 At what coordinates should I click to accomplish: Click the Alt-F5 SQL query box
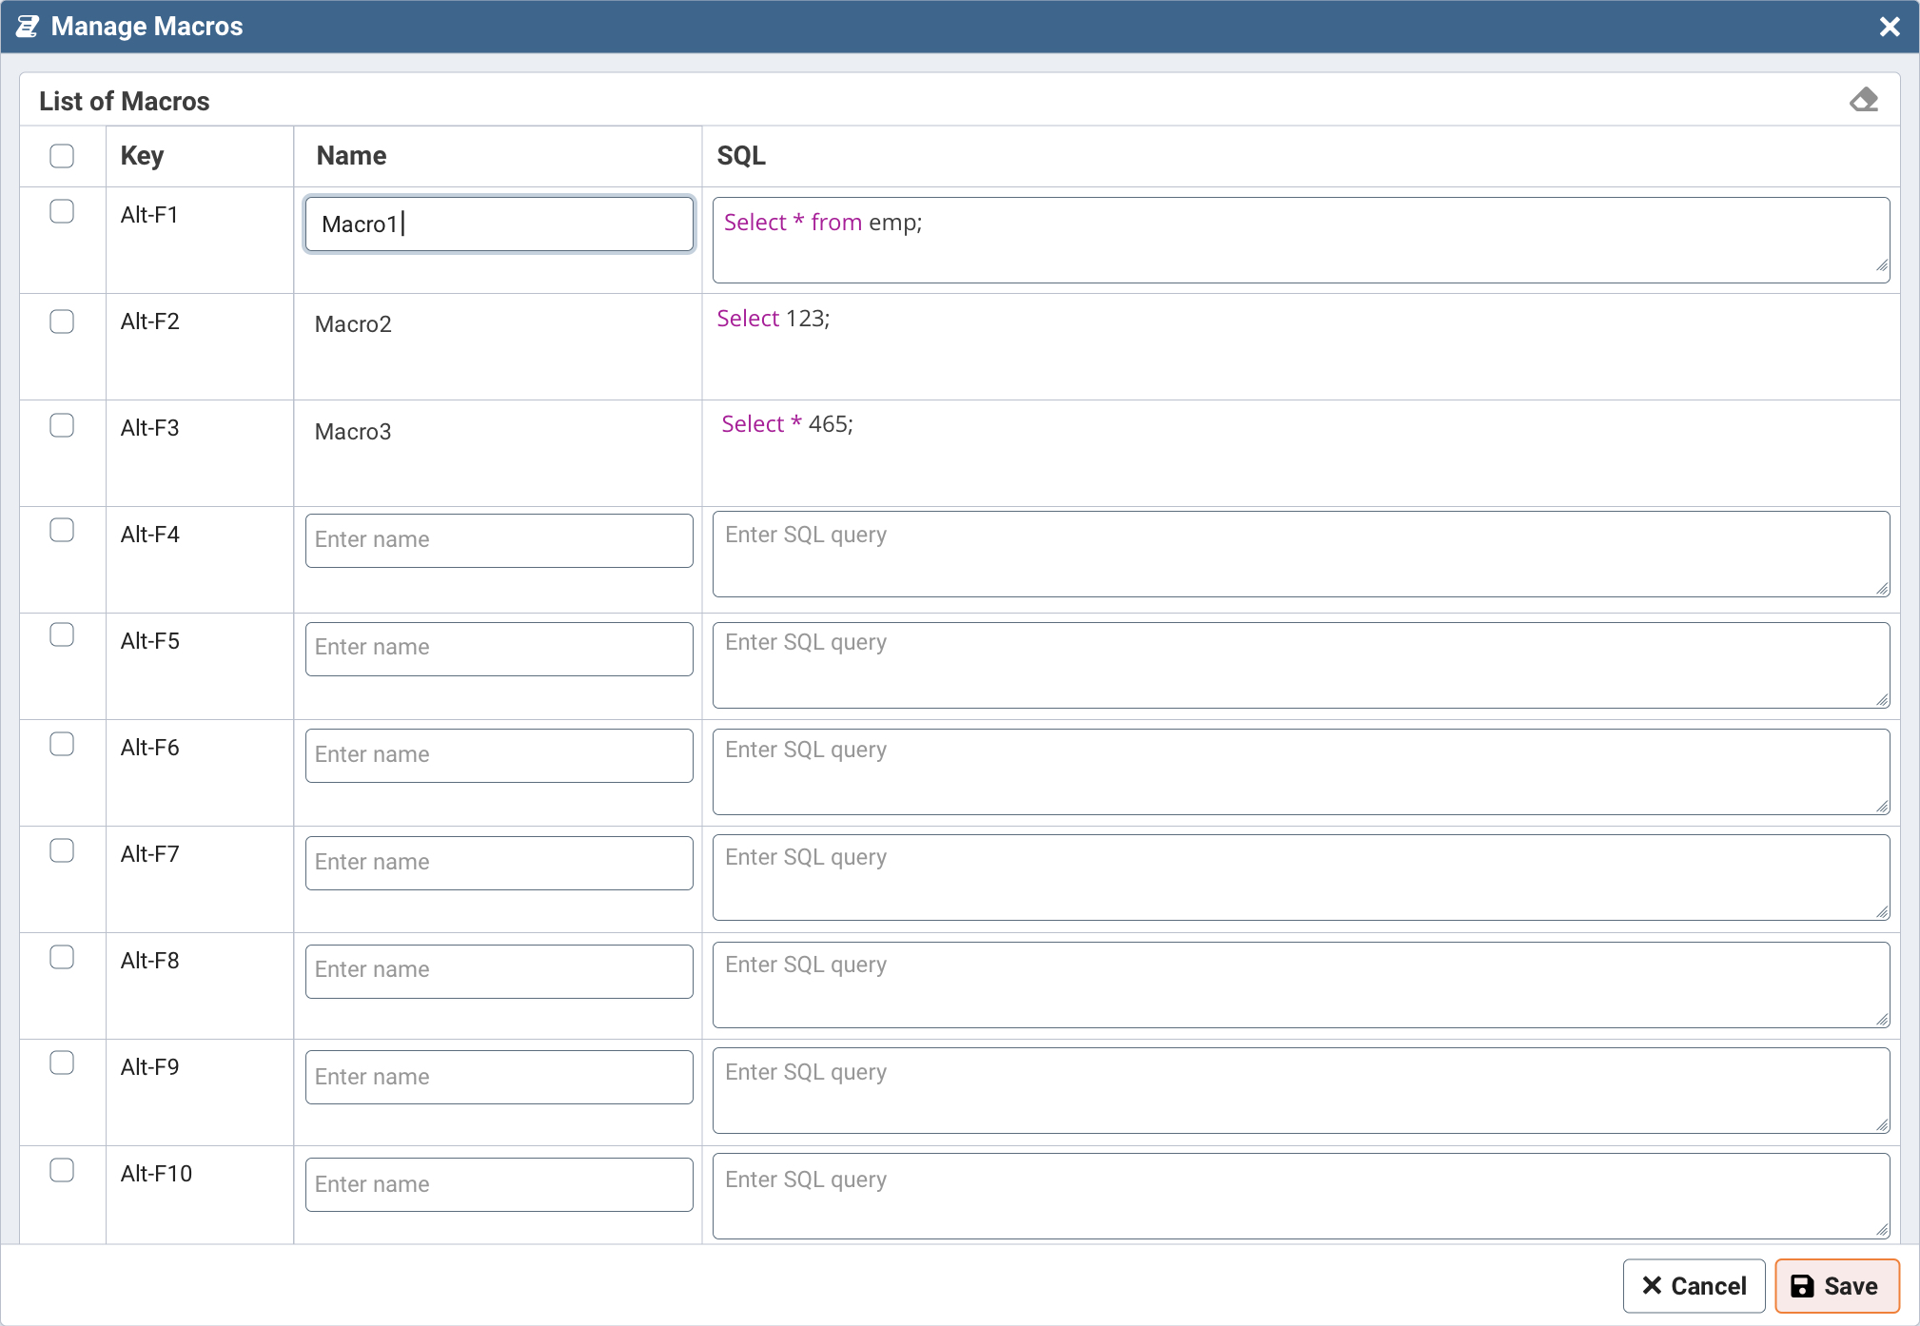coord(1300,665)
